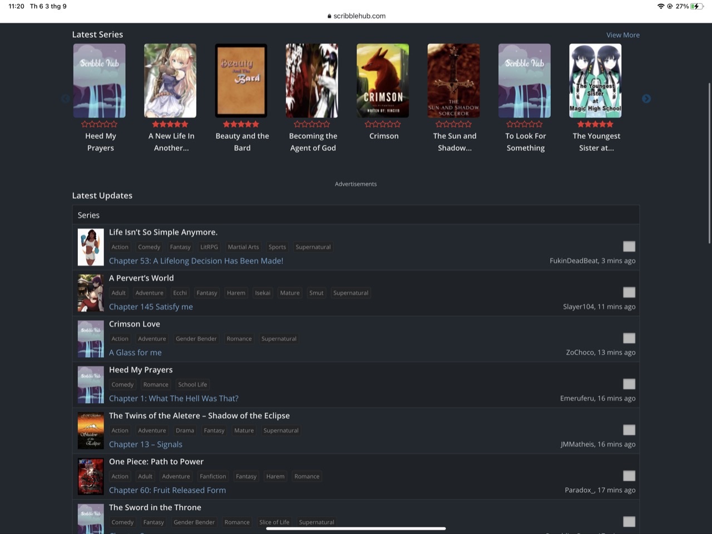Click the page scrollbar on the right edge
Image resolution: width=712 pixels, height=534 pixels.
[709, 163]
